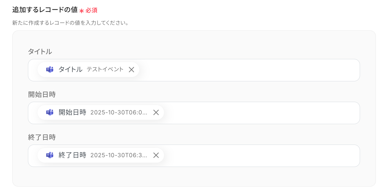Click the Teams icon in タイトル chip

[49, 69]
